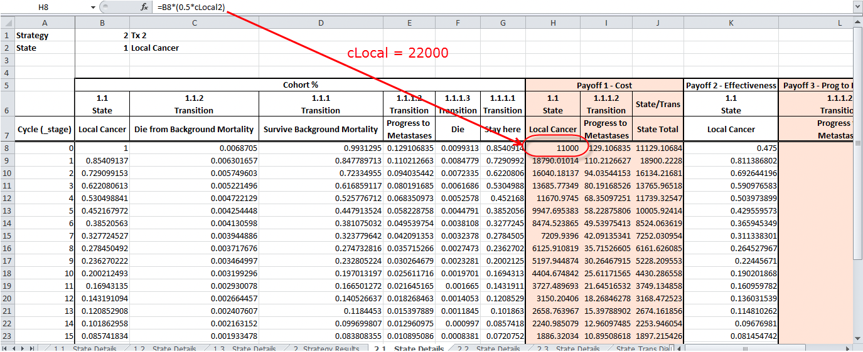This screenshot has width=863, height=352.
Task: Expand the formula bar with right-end chevron
Action: click(857, 7)
